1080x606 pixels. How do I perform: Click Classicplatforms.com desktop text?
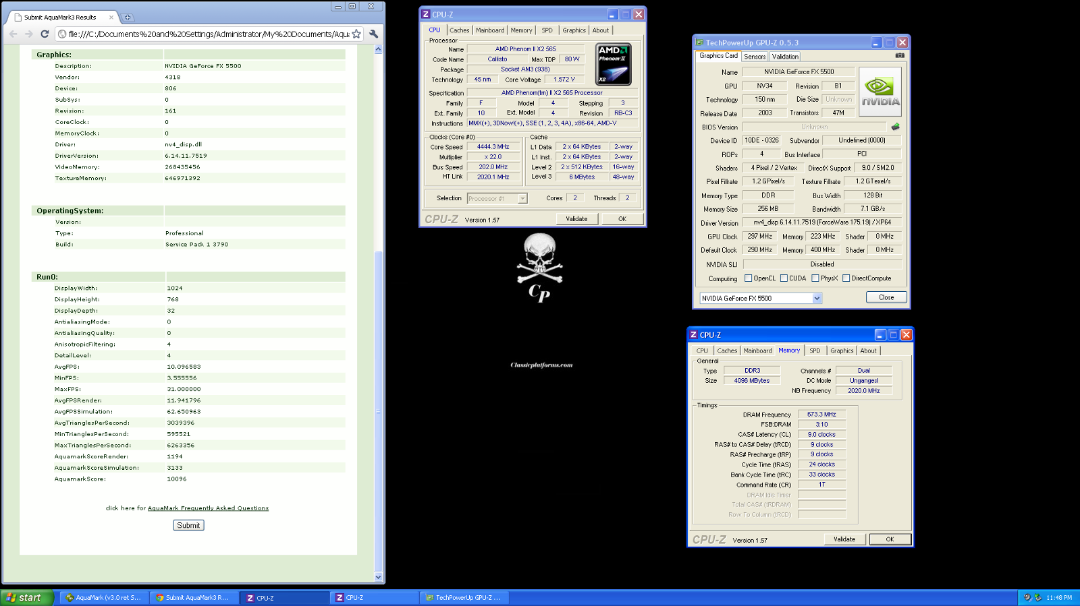[x=541, y=365]
